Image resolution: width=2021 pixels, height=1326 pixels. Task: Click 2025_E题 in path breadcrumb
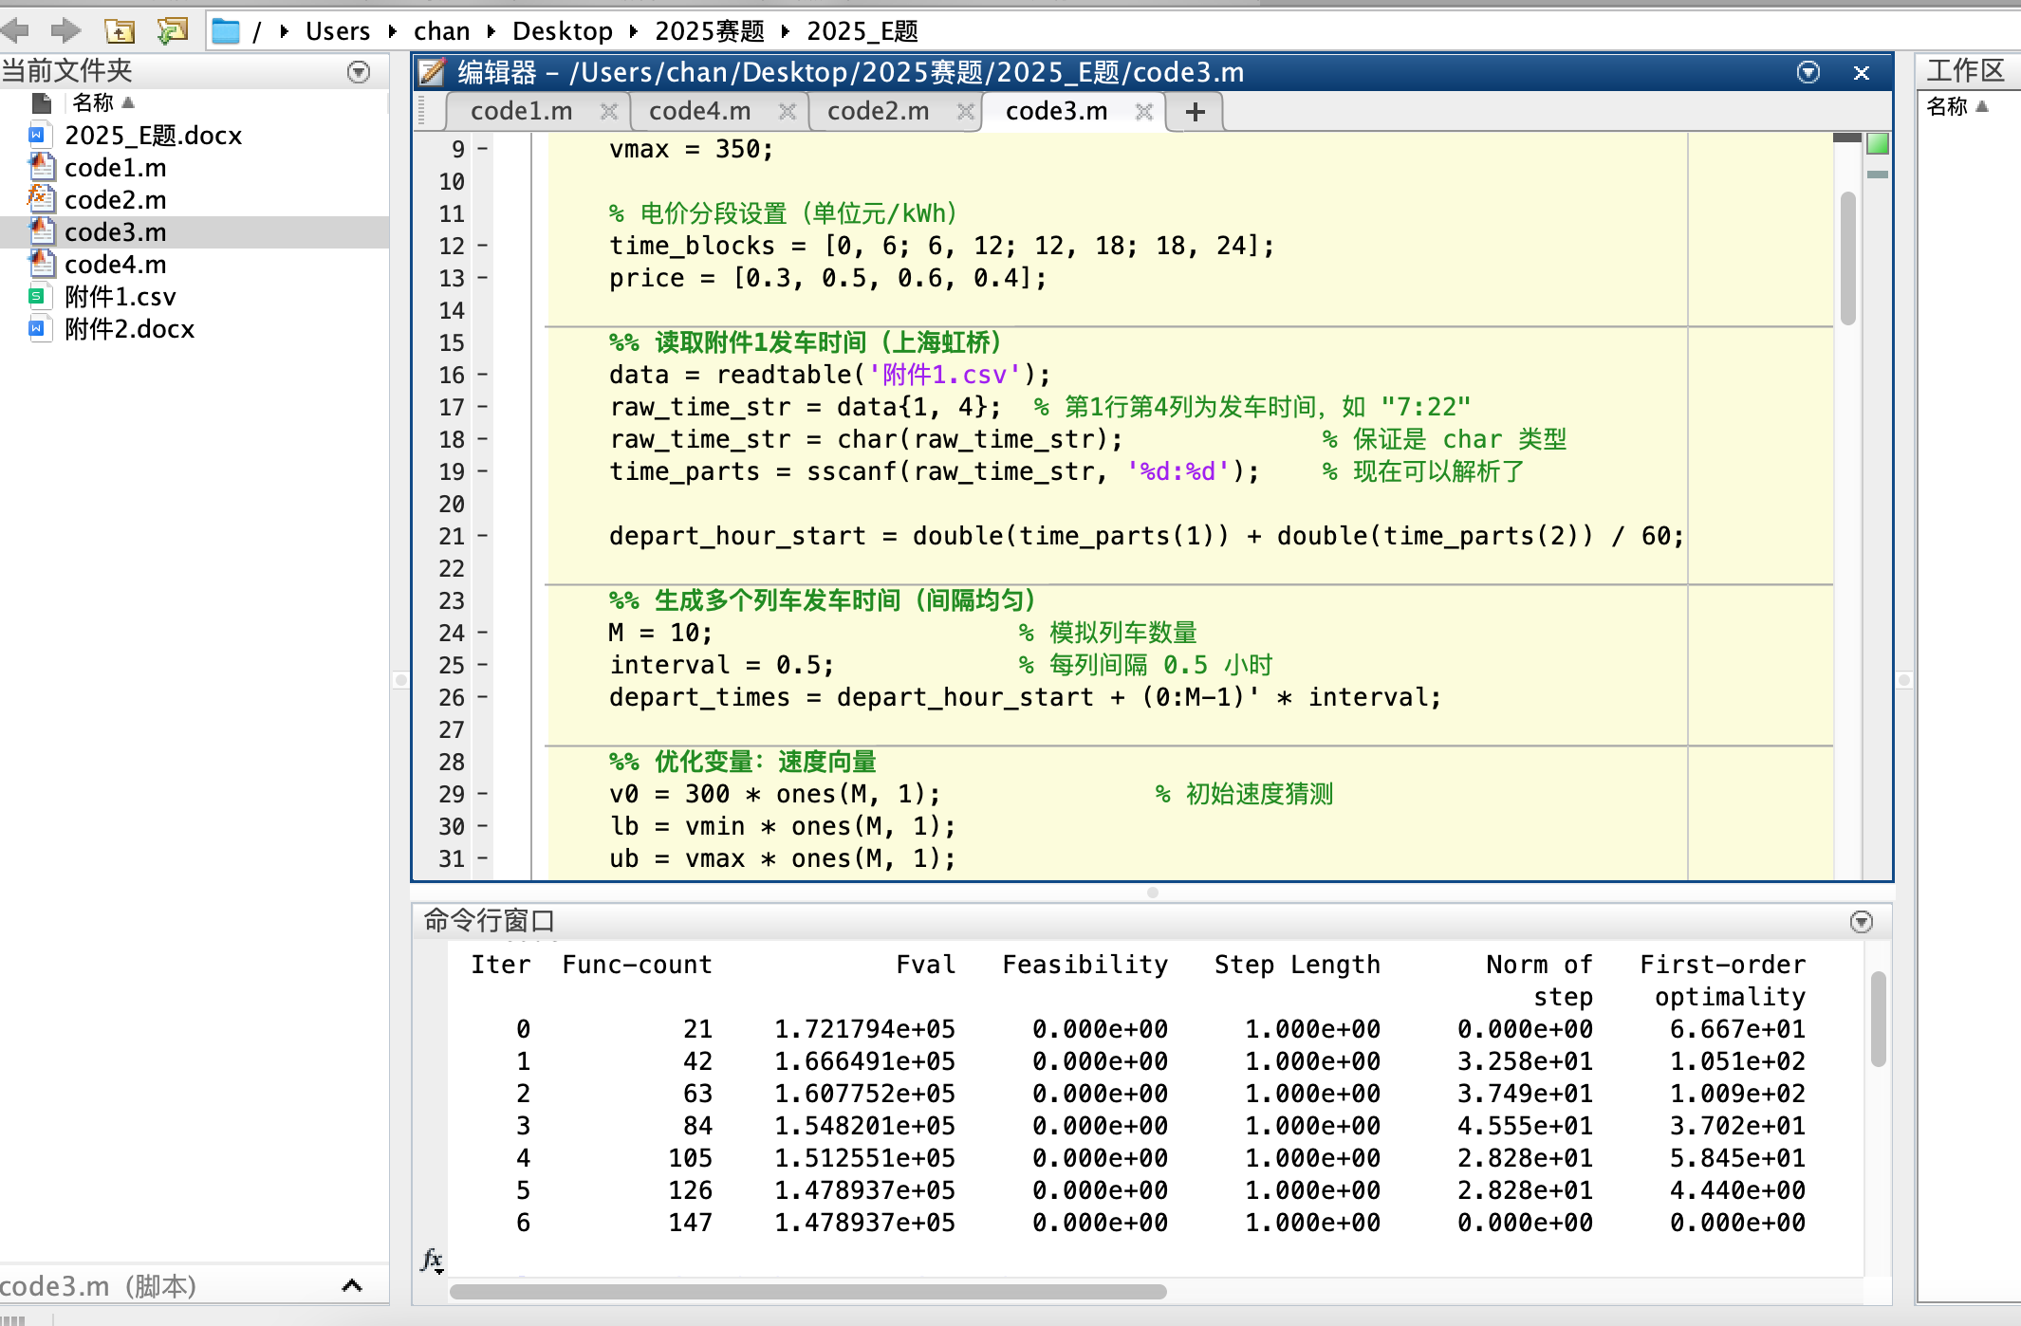(x=862, y=31)
